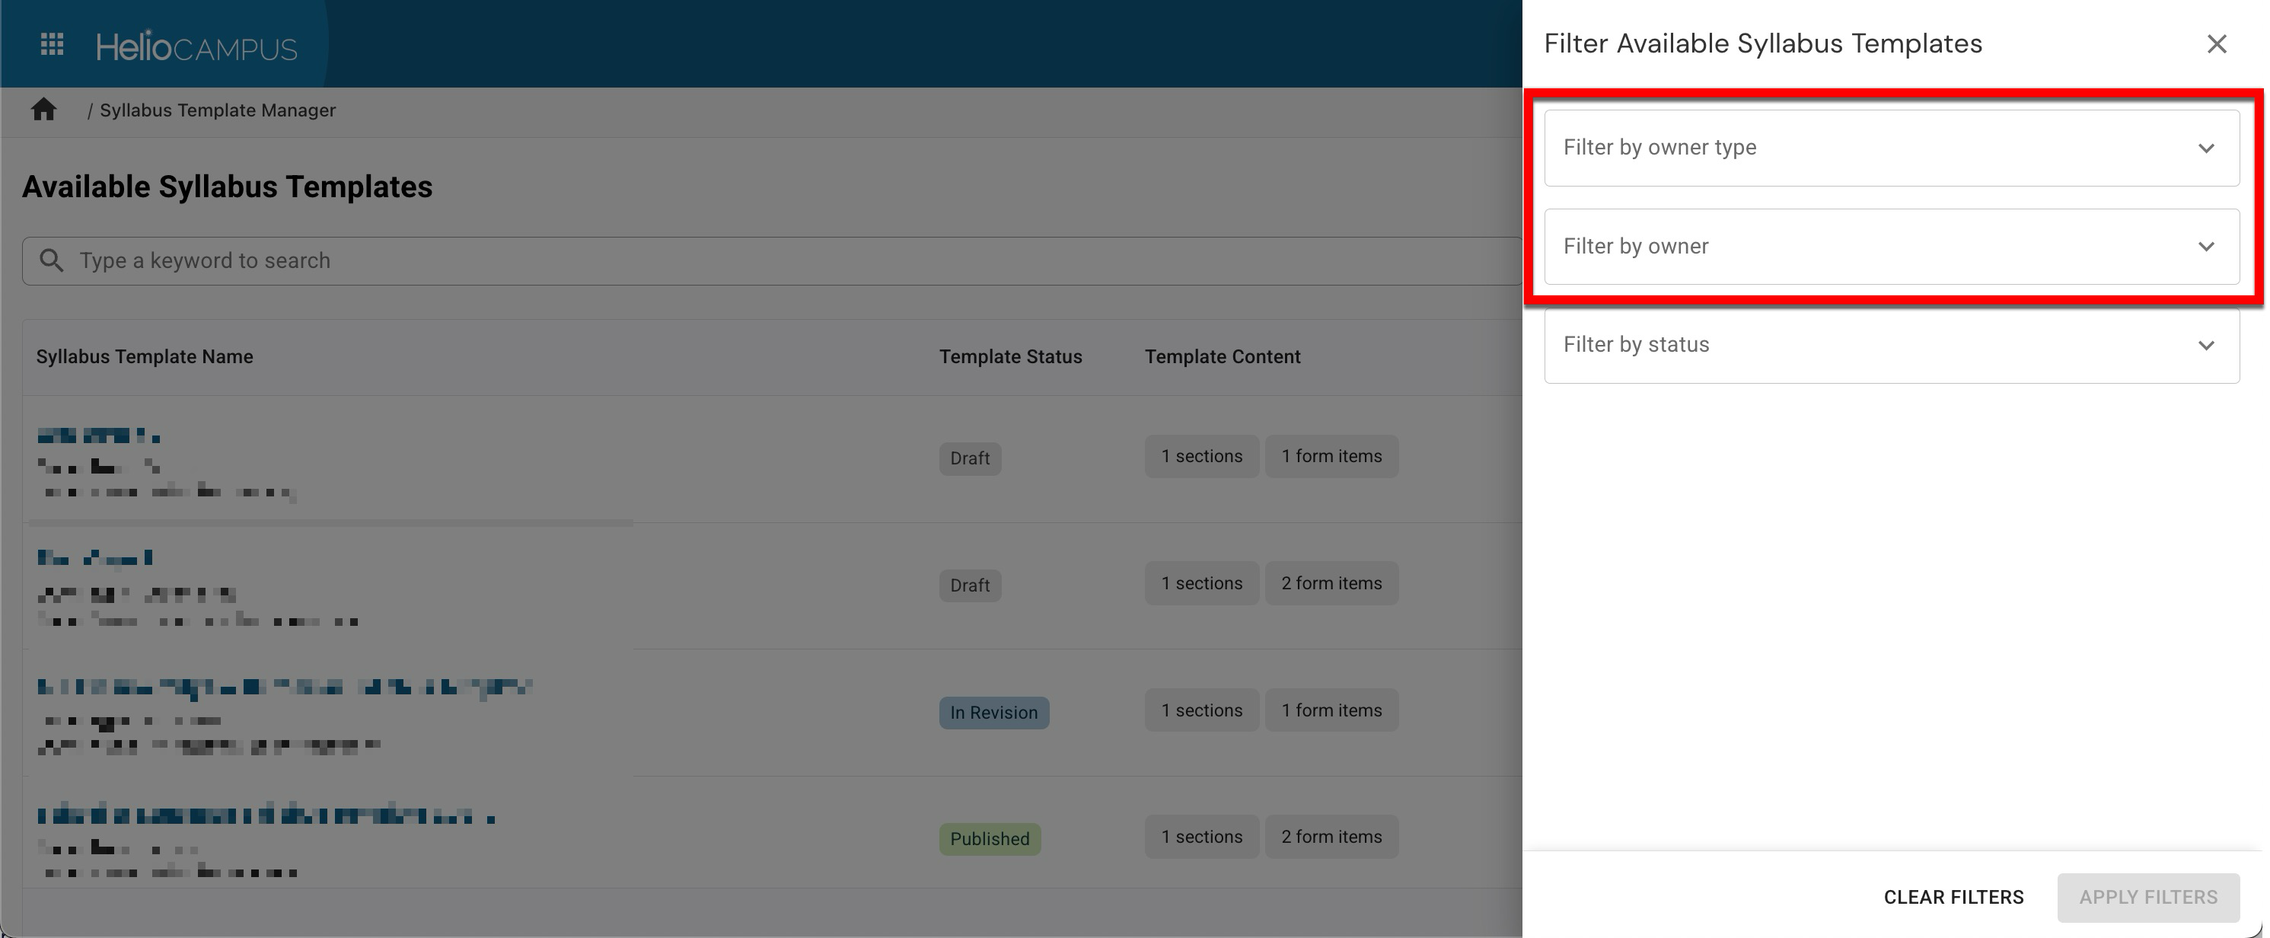The height and width of the screenshot is (938, 2270).
Task: Close the filter panel with X
Action: coord(2216,44)
